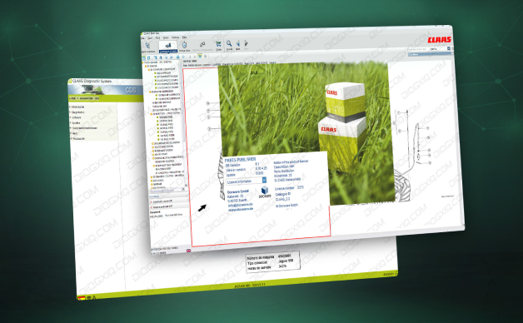Click the docware cube logo in the about box
This screenshot has height=323, width=523.
click(x=265, y=190)
